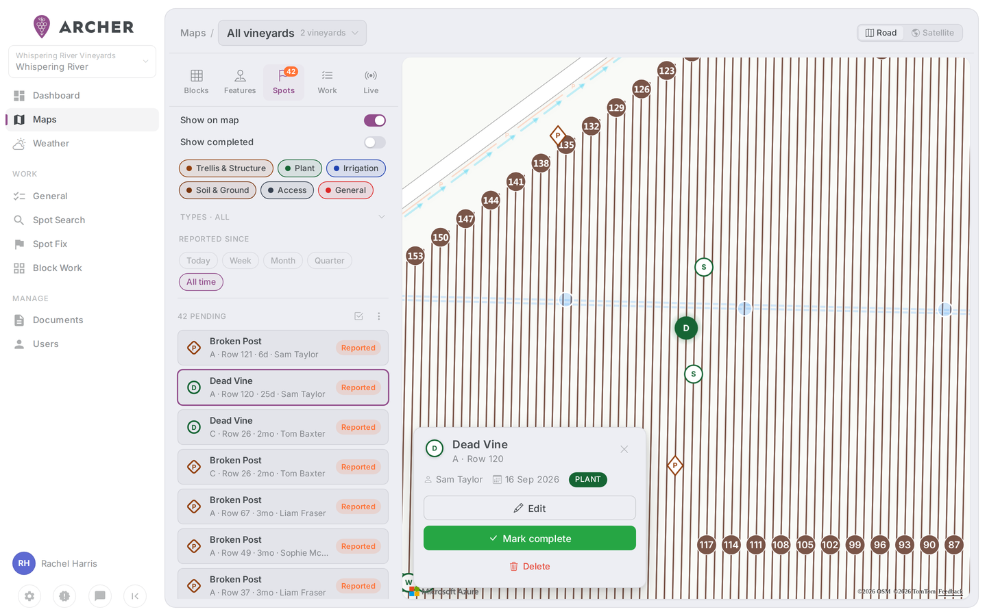Enable Show completed switch

pos(375,142)
